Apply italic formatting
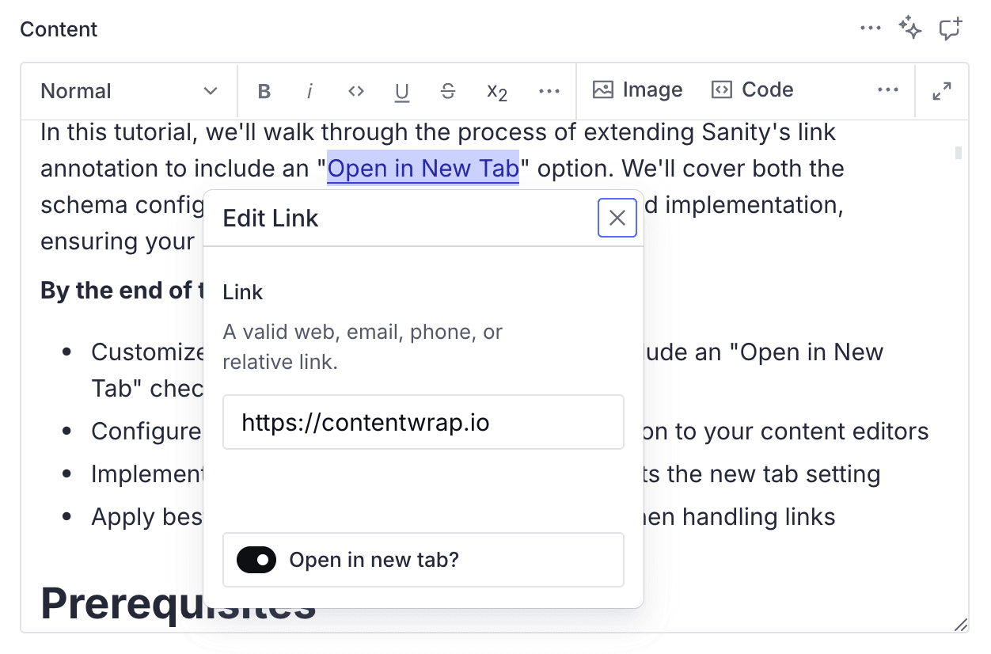 coord(309,90)
